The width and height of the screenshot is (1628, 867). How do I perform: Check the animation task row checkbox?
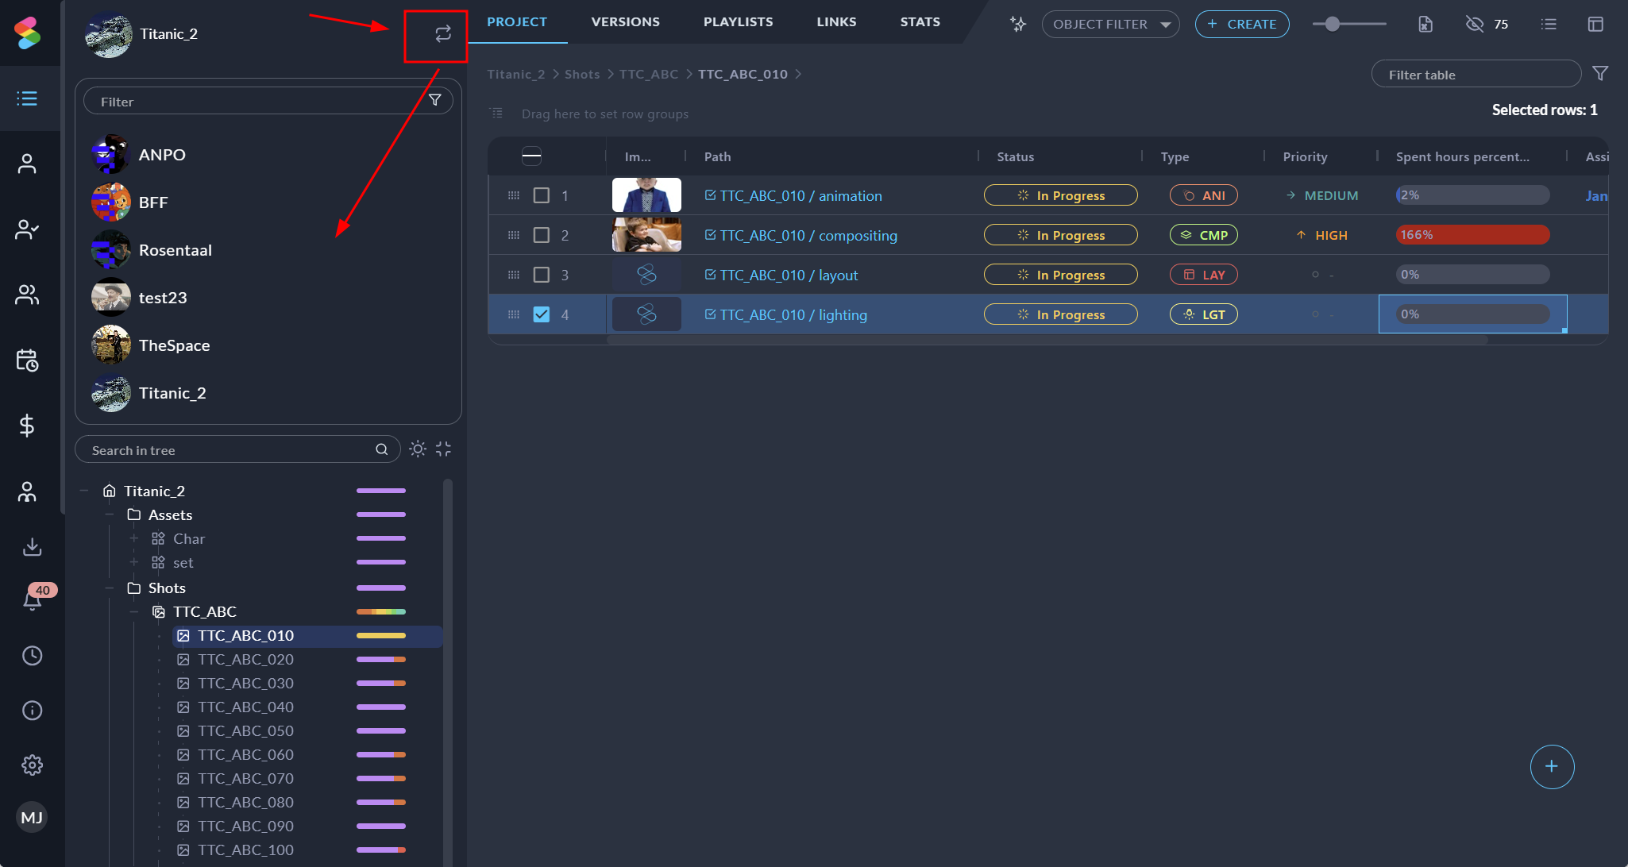pos(542,195)
